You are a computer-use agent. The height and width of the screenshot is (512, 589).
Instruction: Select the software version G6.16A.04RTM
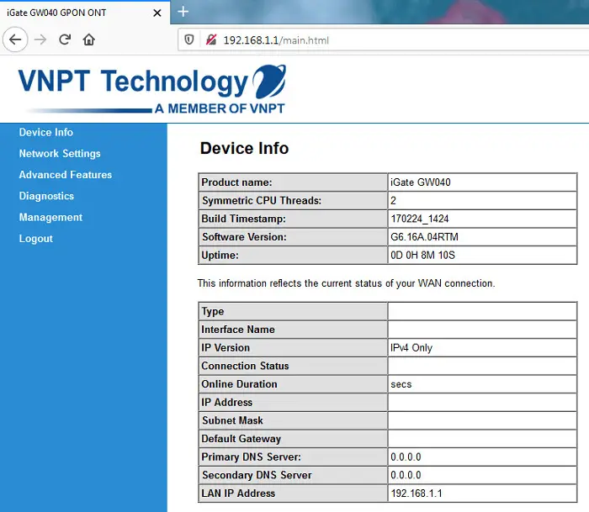(x=424, y=237)
